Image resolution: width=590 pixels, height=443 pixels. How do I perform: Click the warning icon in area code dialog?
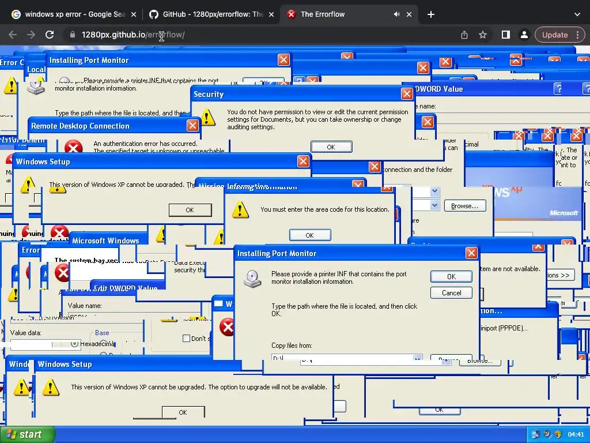click(240, 210)
